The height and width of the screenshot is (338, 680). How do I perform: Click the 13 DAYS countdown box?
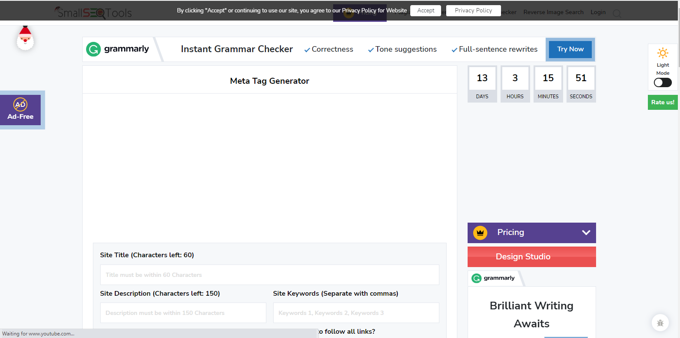(482, 84)
